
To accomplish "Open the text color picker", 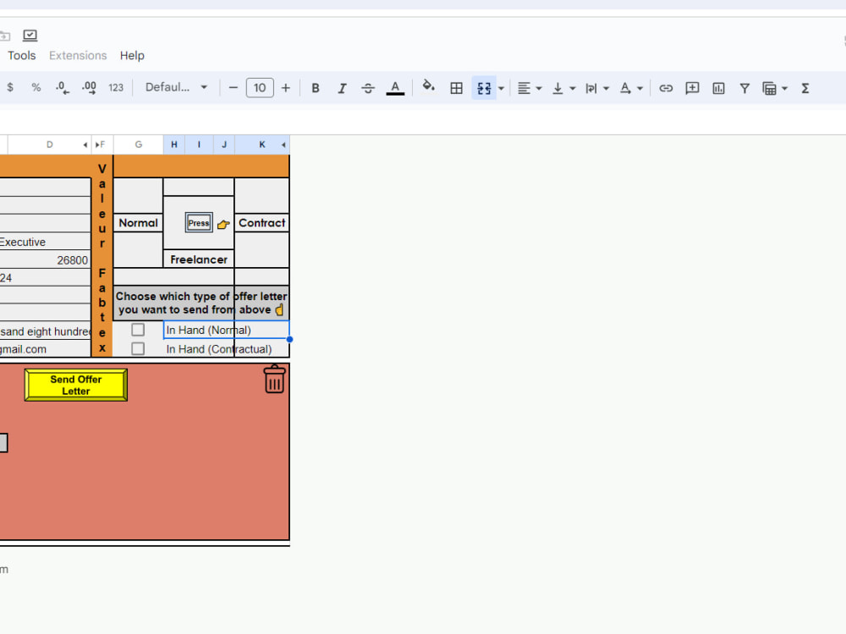I will pyautogui.click(x=395, y=88).
